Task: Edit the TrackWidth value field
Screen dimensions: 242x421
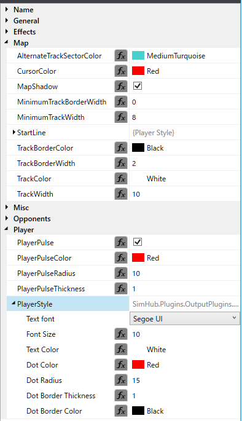Action: click(x=185, y=194)
